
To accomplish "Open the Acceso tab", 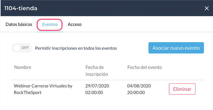I will pos(75,25).
